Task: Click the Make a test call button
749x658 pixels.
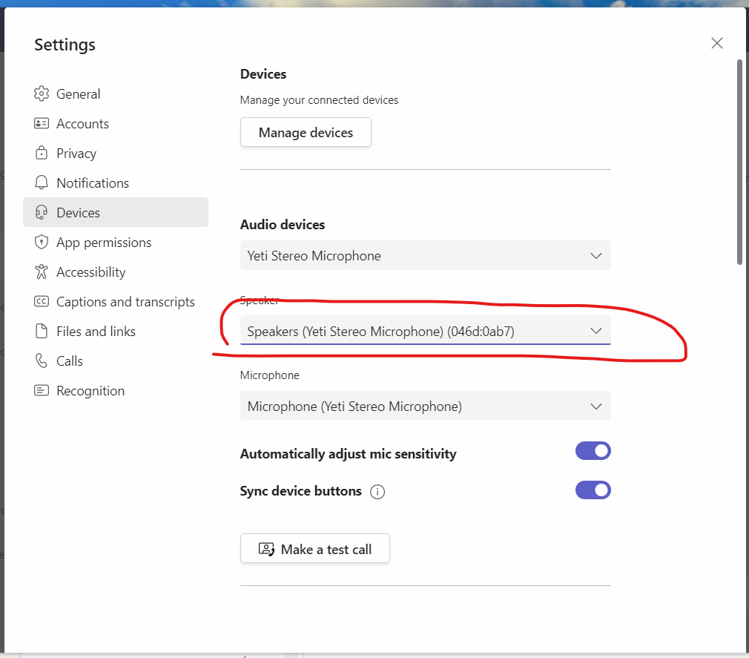Action: (315, 550)
